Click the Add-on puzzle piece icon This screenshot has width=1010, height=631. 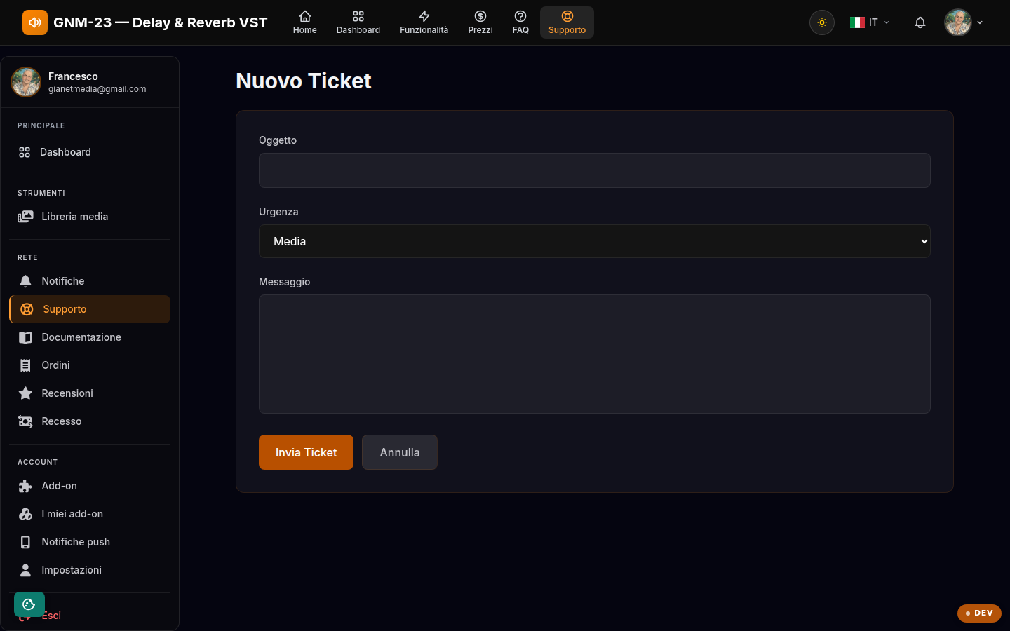coord(25,486)
